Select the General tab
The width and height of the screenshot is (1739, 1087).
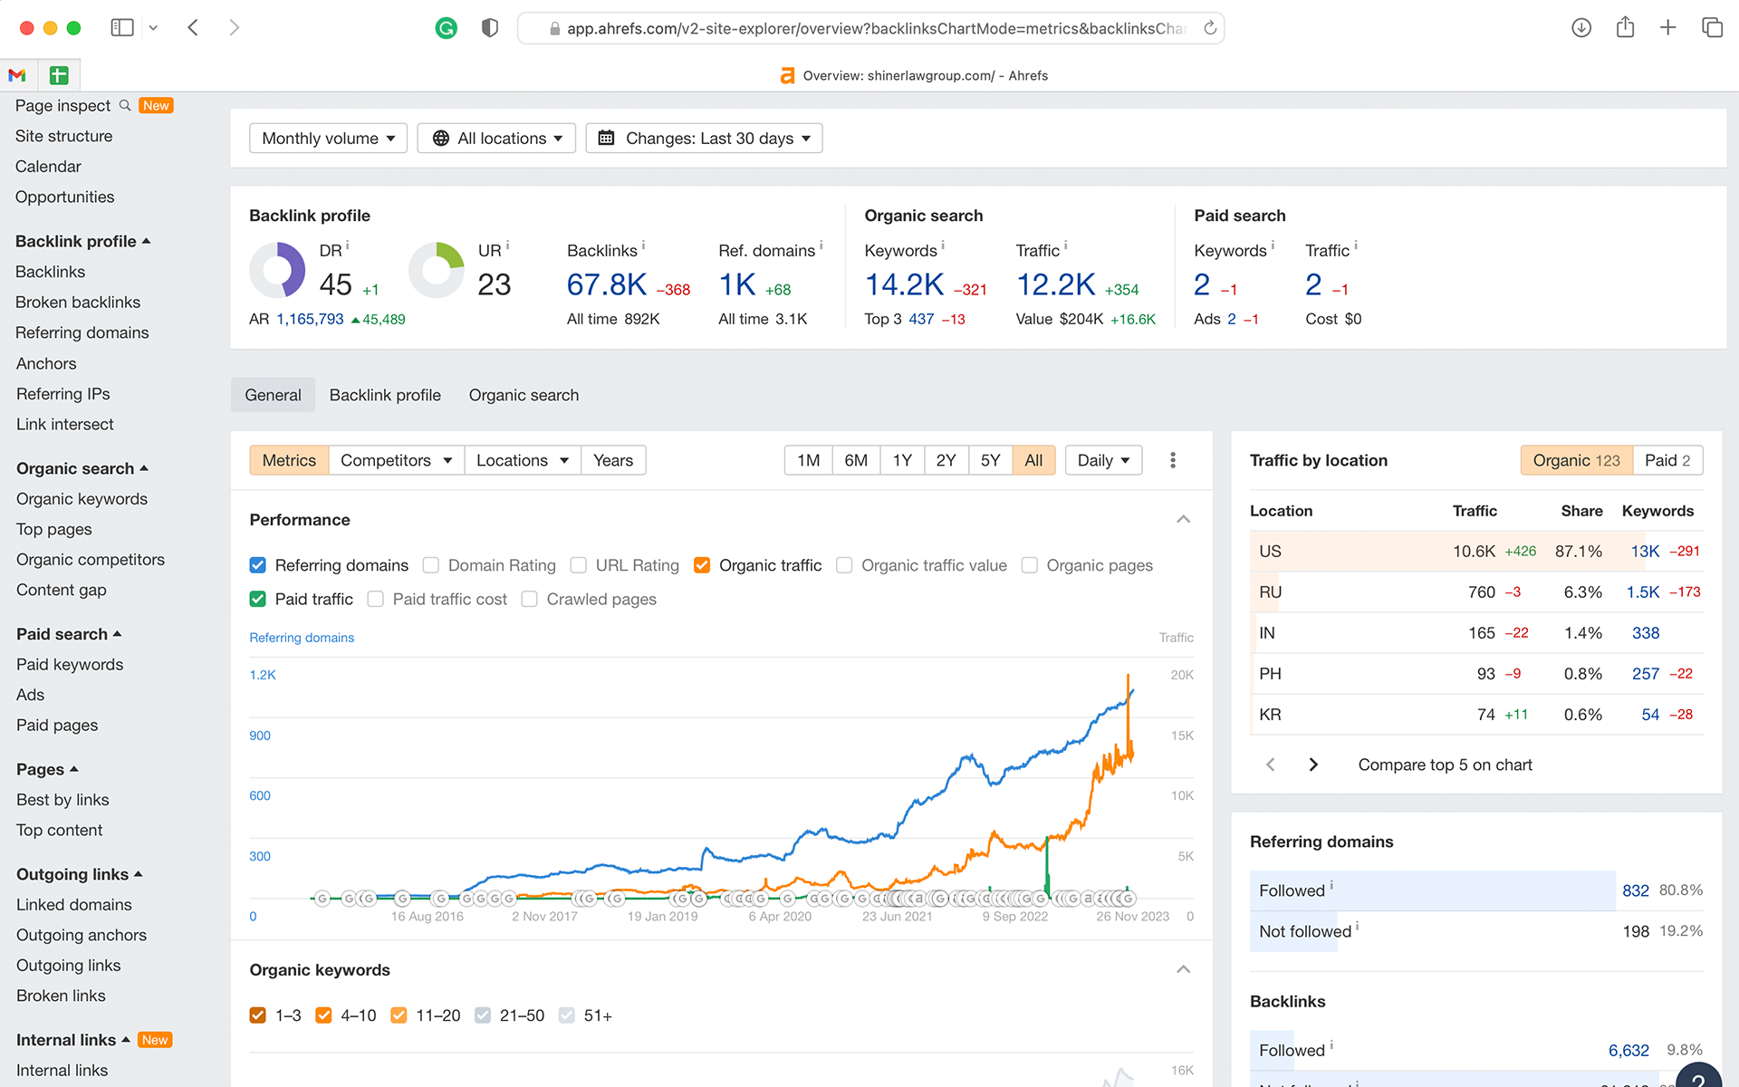tap(273, 395)
